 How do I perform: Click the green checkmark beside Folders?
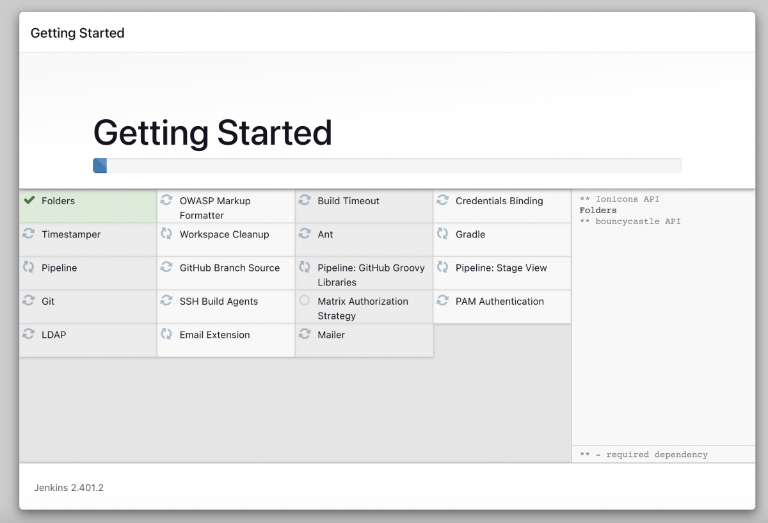(29, 200)
